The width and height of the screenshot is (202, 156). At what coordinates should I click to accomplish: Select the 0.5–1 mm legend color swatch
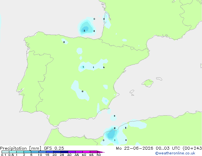pos(13,152)
